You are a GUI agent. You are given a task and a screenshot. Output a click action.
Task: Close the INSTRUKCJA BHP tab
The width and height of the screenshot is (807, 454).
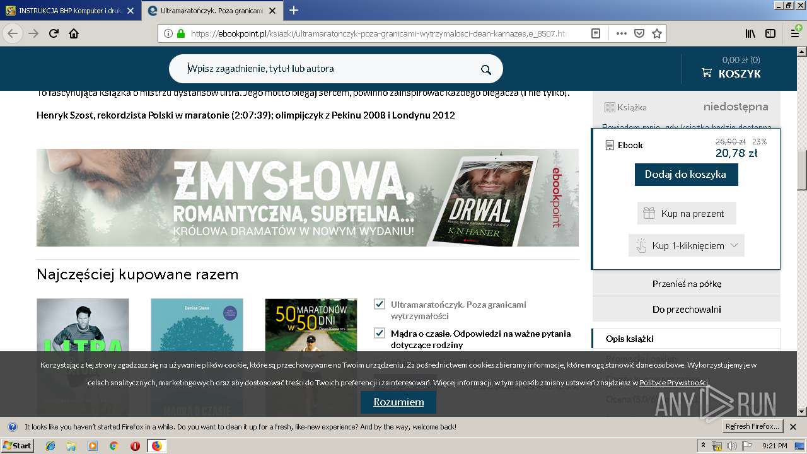130,11
